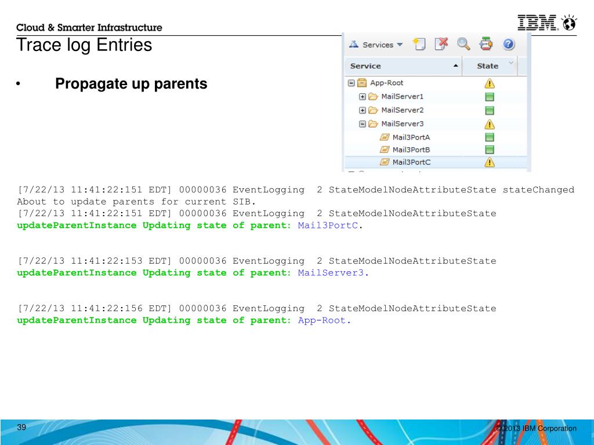This screenshot has width=594, height=445.
Task: Click the 11:41:22:153 EDT timestamp line
Action: tap(257, 261)
